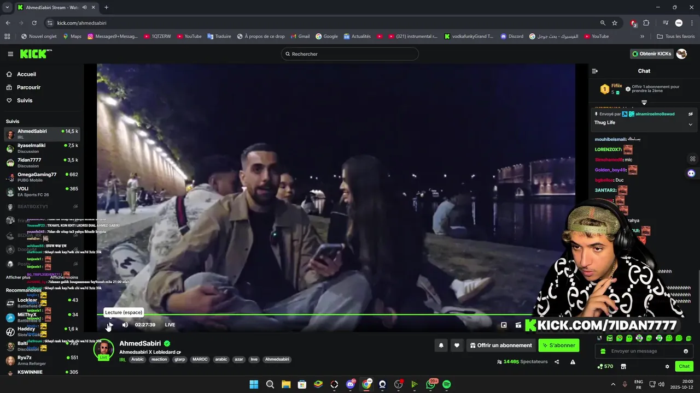700x393 pixels.
Task: Select the azar tag
Action: point(239,360)
